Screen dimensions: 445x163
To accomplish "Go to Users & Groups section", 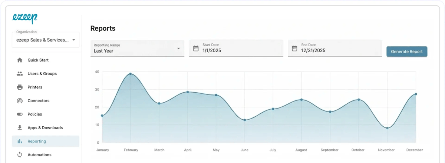I will pyautogui.click(x=42, y=74).
